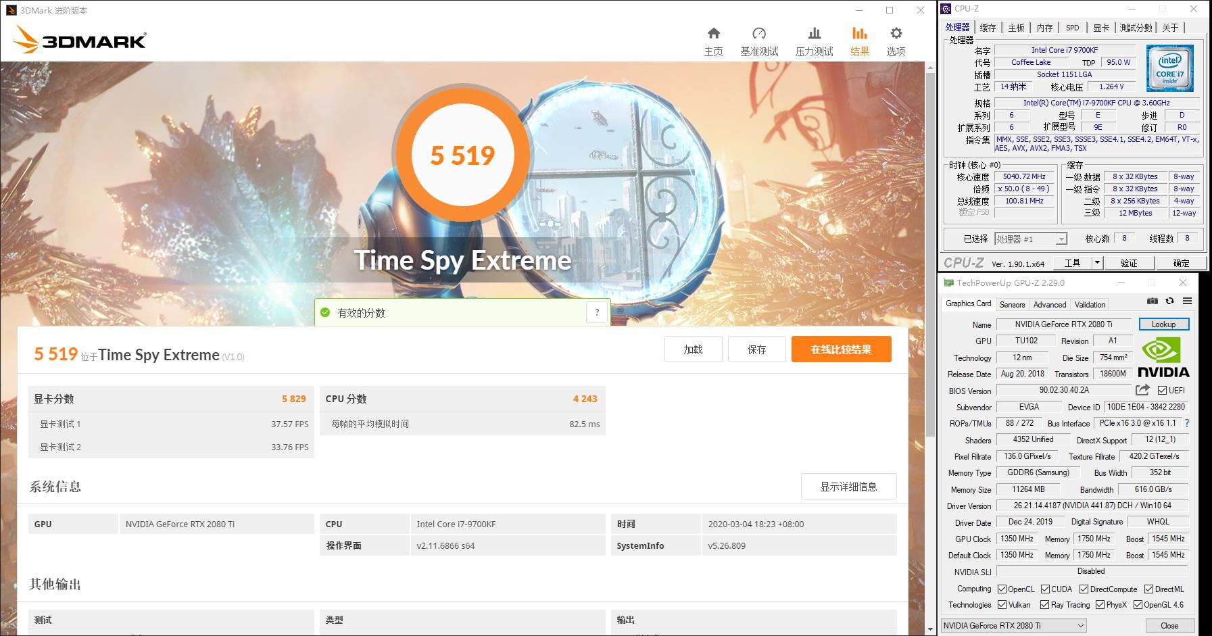Open the 处理器 #1 selection dropdown in CPU-Z

[1030, 239]
